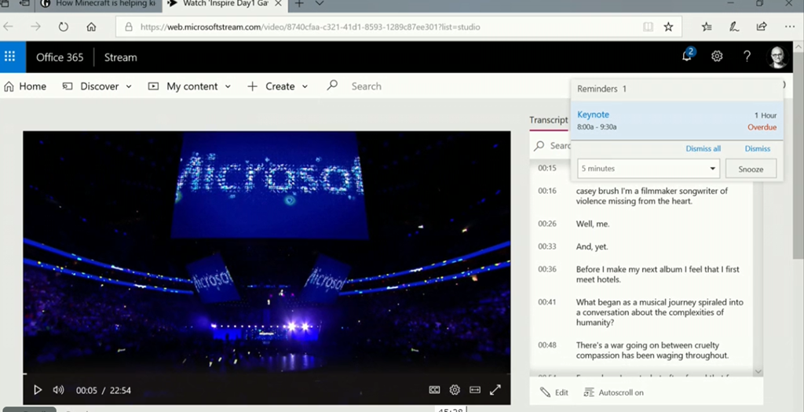Mute the video volume
Image resolution: width=804 pixels, height=412 pixels.
[x=58, y=390]
